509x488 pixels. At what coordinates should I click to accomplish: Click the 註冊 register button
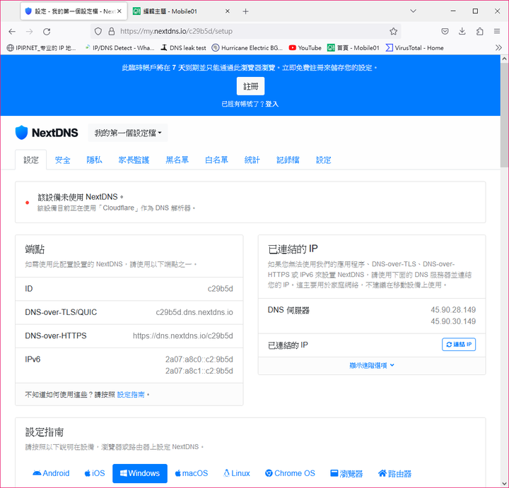pos(250,86)
